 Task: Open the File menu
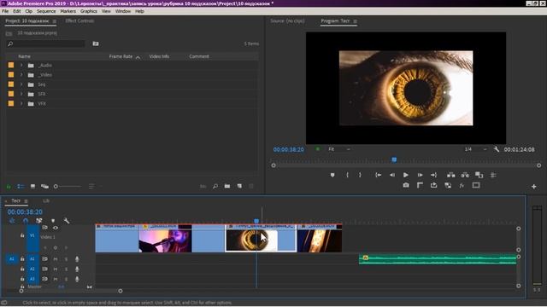click(x=5, y=11)
